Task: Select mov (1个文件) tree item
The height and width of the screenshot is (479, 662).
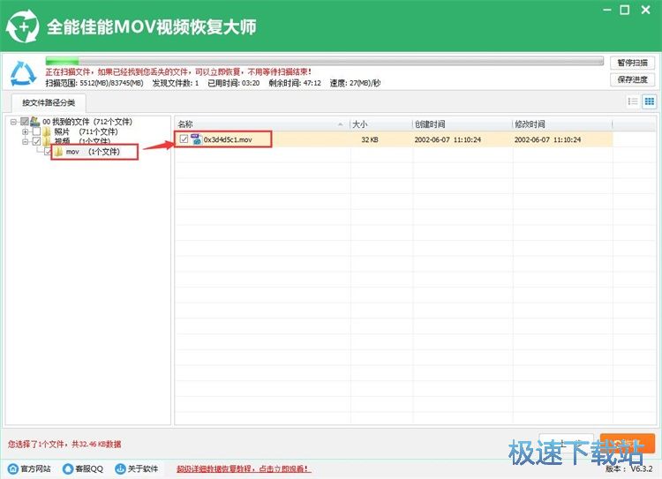Action: [93, 152]
